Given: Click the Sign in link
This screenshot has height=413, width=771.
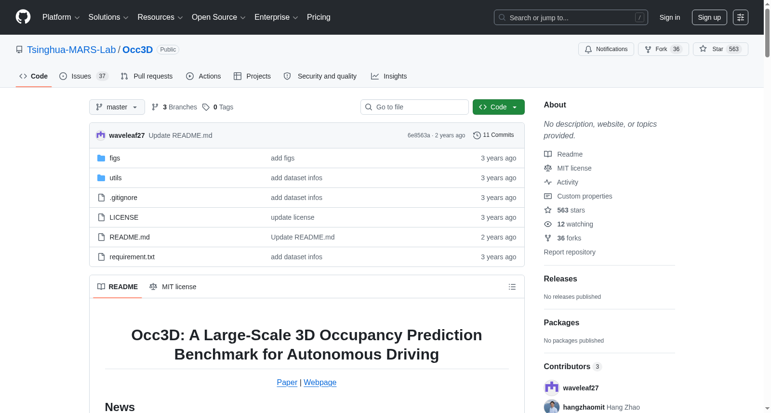Looking at the screenshot, I should tap(670, 17).
